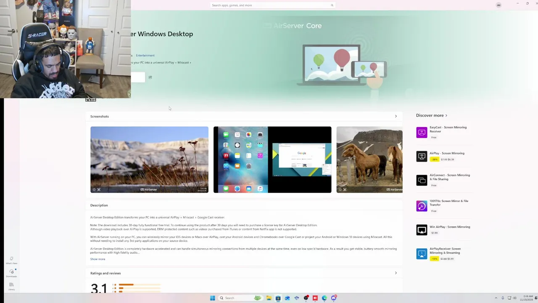Open Library in the Store sidebar
The height and width of the screenshot is (303, 538).
(x=11, y=287)
